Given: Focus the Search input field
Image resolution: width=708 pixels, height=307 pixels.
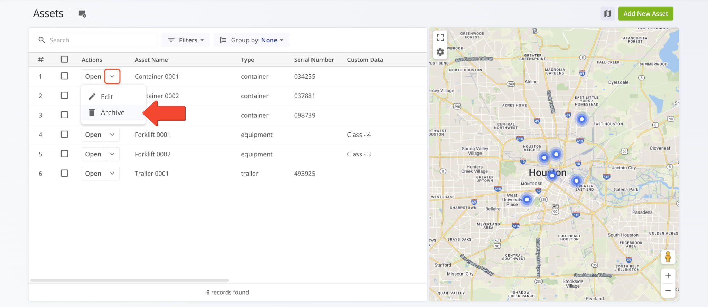Looking at the screenshot, I should (x=96, y=40).
